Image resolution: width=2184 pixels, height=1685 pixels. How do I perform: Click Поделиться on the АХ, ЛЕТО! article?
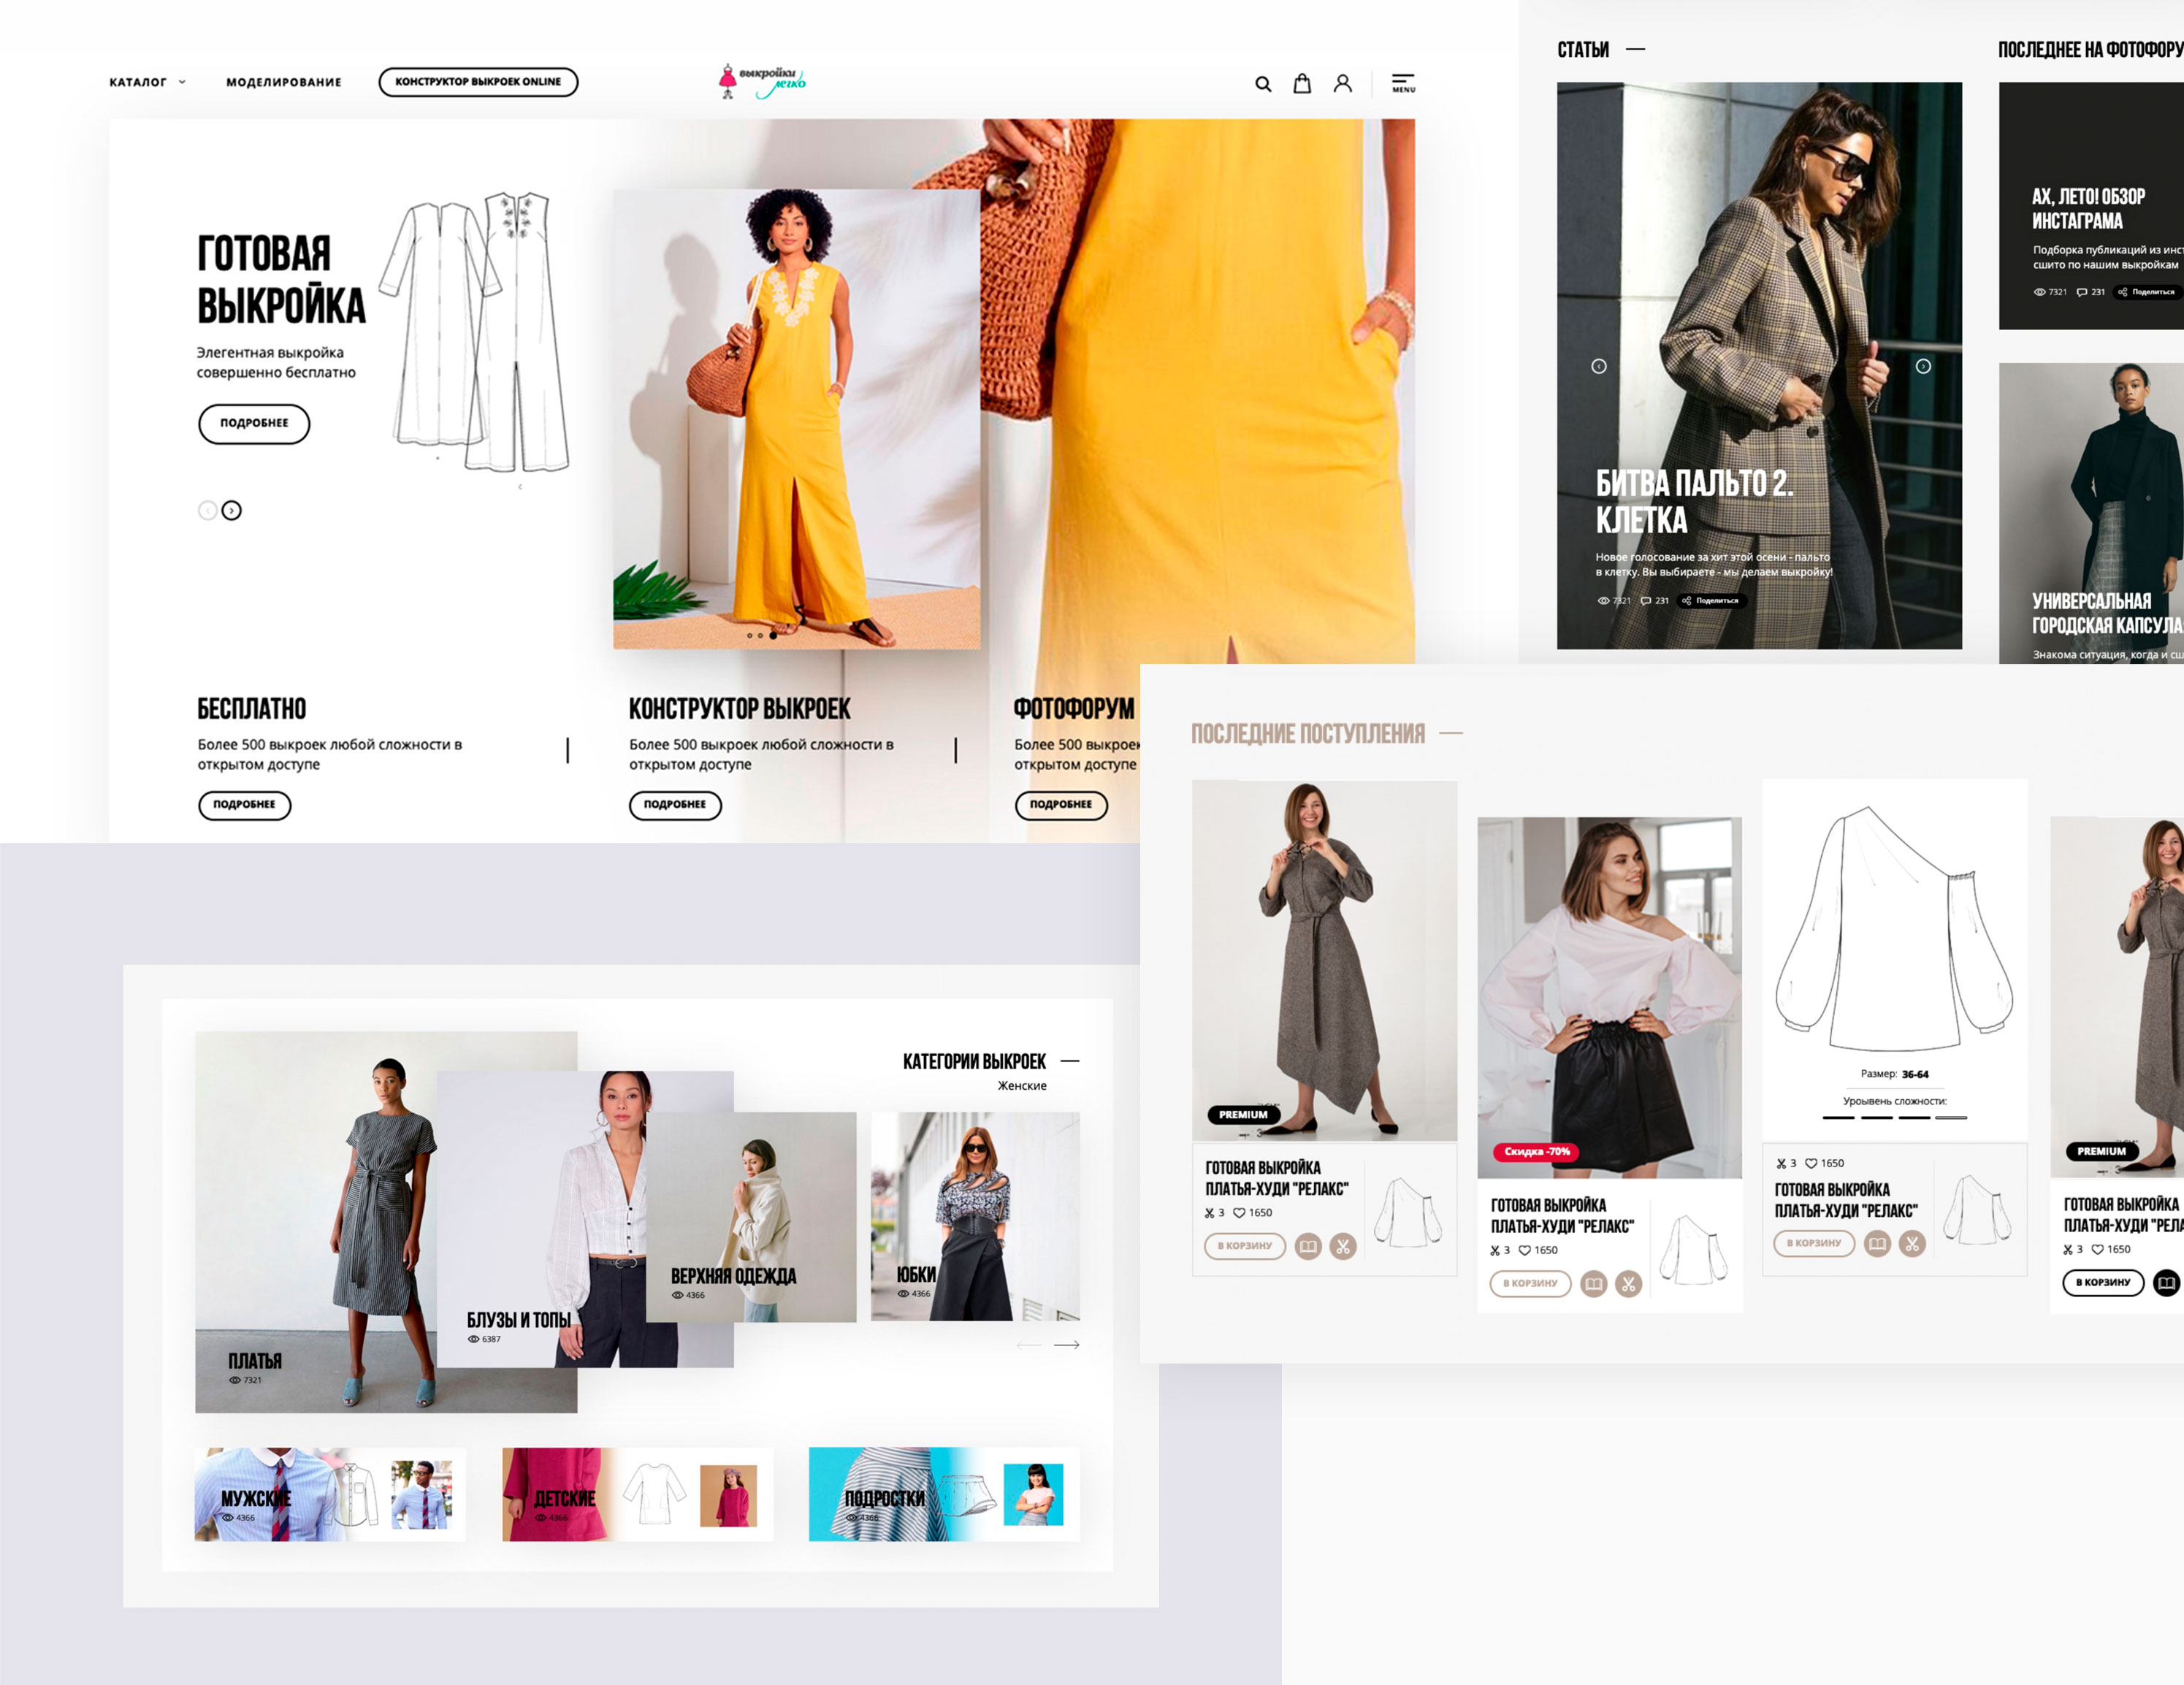[2147, 292]
